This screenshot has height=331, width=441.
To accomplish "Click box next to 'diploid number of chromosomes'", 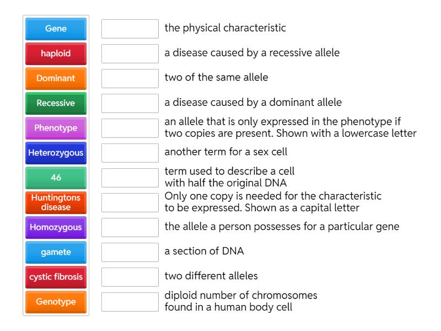I will pos(130,302).
